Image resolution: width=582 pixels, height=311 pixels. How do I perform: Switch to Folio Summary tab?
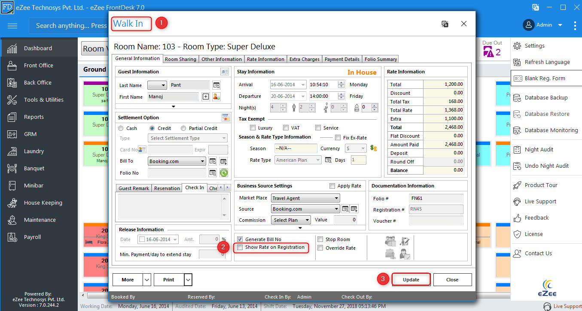(x=381, y=59)
